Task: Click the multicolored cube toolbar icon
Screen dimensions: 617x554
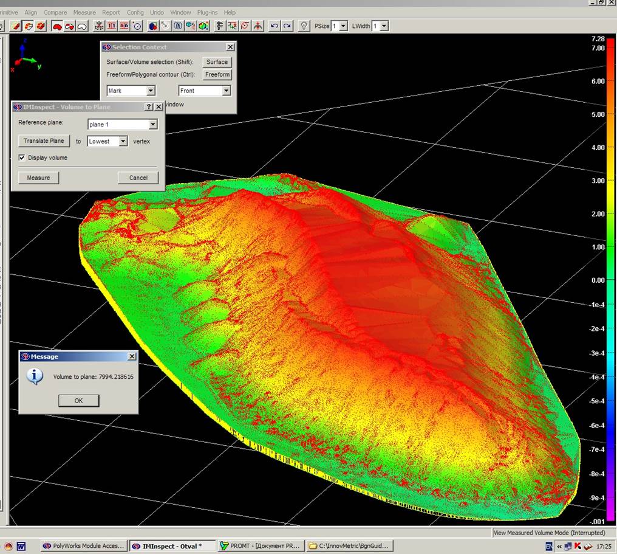Action: pos(203,26)
